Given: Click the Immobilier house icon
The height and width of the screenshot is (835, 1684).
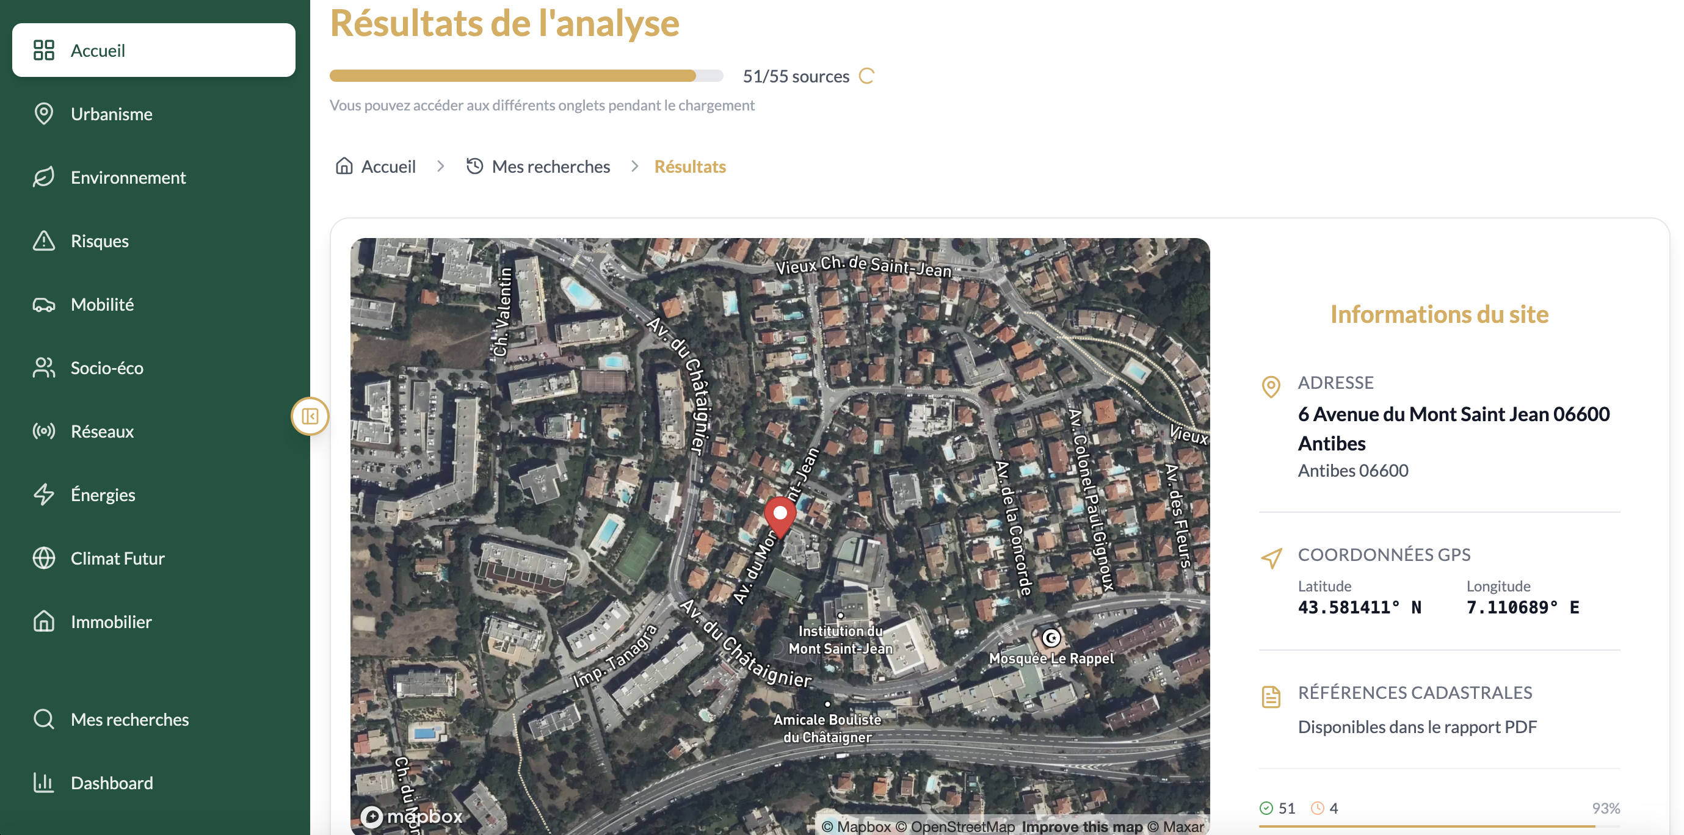Looking at the screenshot, I should click(x=43, y=621).
